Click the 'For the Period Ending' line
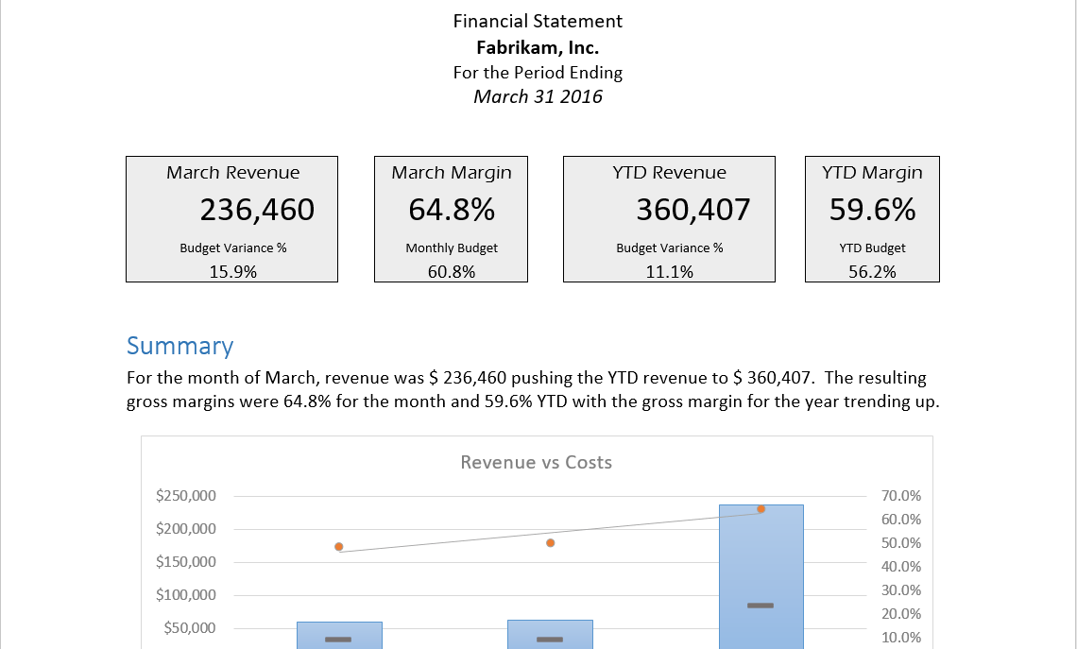This screenshot has width=1077, height=649. tap(538, 73)
